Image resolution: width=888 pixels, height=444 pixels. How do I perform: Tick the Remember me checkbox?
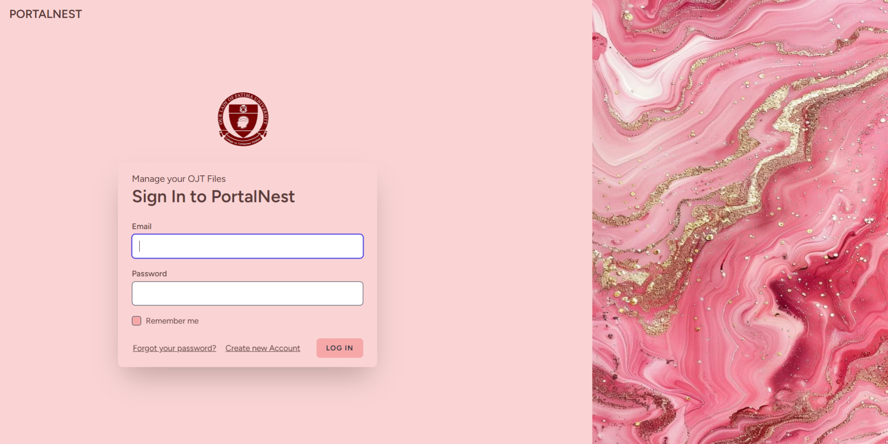136,321
